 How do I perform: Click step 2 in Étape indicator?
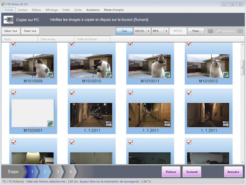45,172
